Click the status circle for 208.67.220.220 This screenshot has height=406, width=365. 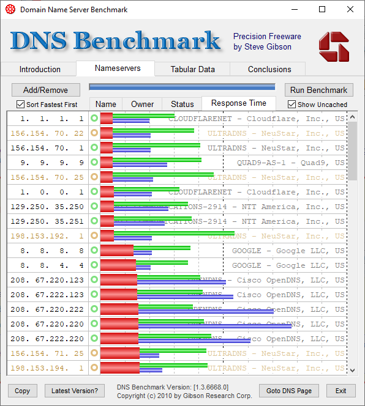94,323
